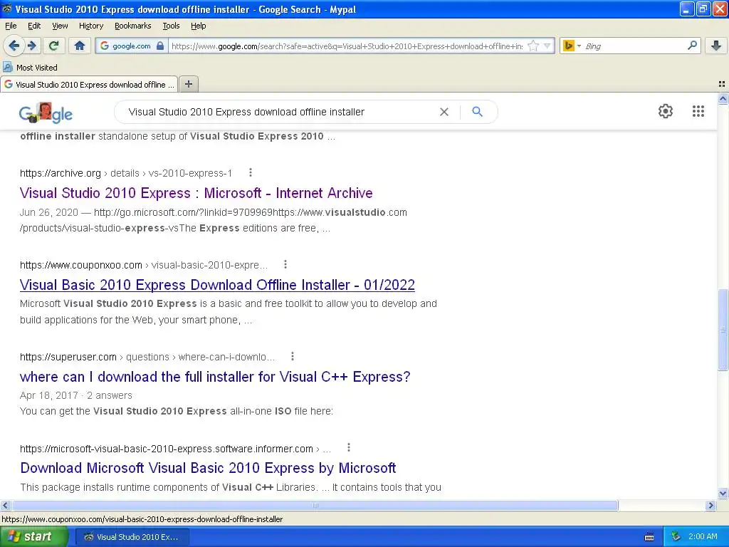Open the full installer Visual C++ Express question
729x547 pixels.
click(215, 376)
